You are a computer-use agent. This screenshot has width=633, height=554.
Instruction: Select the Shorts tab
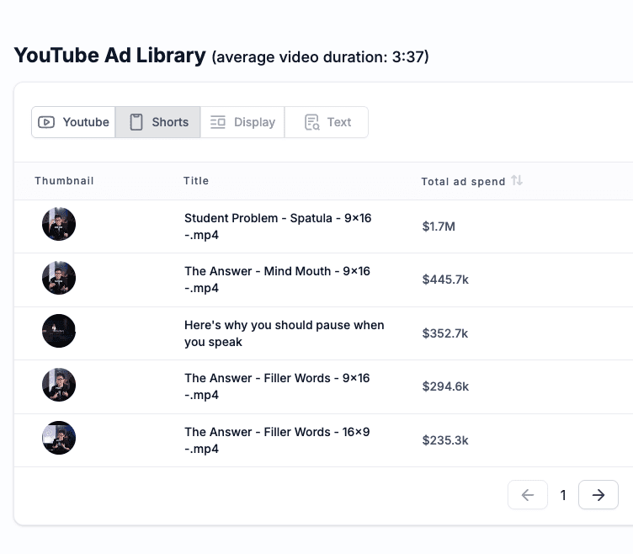[158, 122]
